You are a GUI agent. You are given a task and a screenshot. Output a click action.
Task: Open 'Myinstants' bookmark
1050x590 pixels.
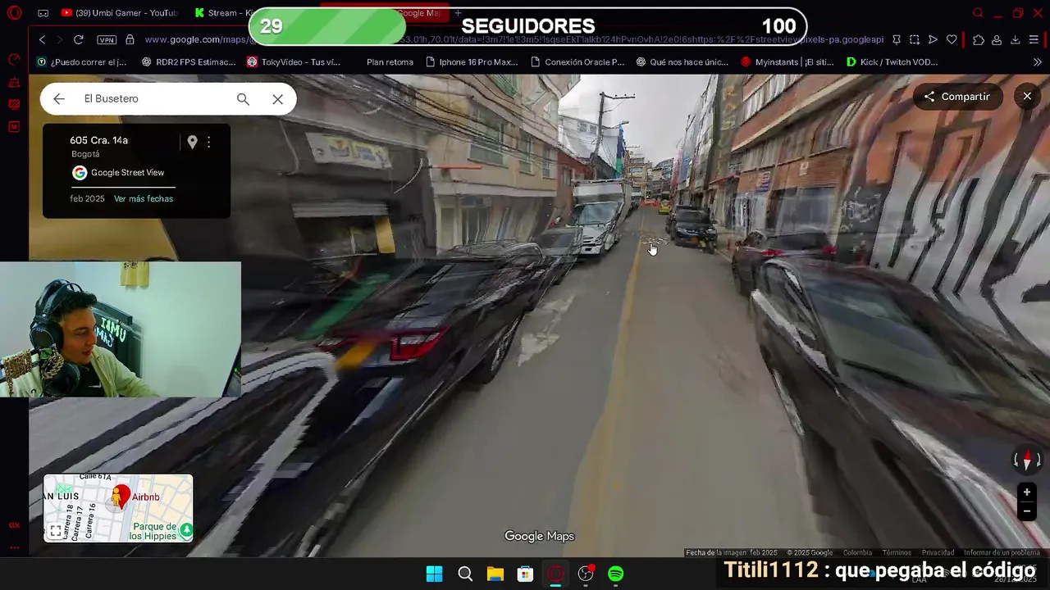point(787,62)
